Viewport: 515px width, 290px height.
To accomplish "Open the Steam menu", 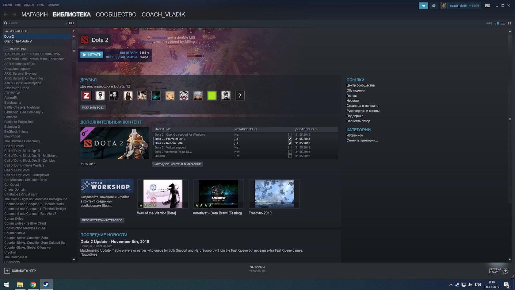I will point(7,5).
